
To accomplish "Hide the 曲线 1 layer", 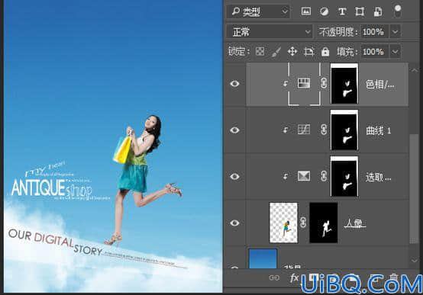I will (x=234, y=130).
